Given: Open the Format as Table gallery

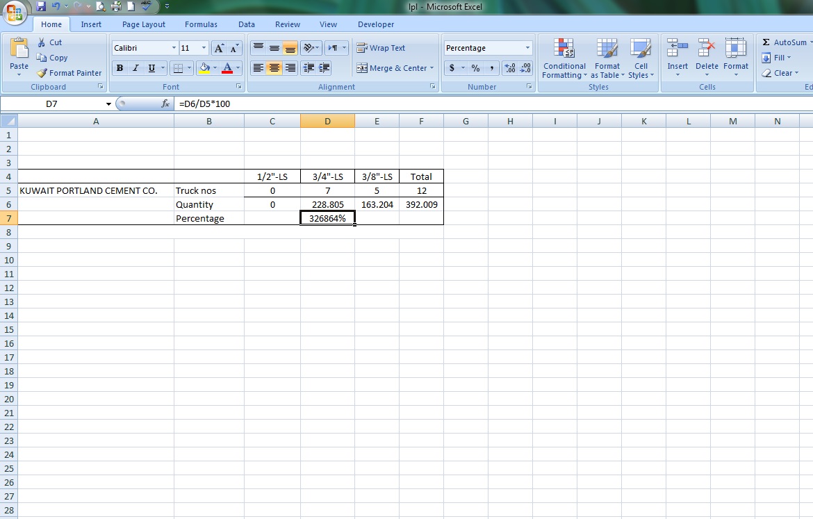Looking at the screenshot, I should pos(607,58).
